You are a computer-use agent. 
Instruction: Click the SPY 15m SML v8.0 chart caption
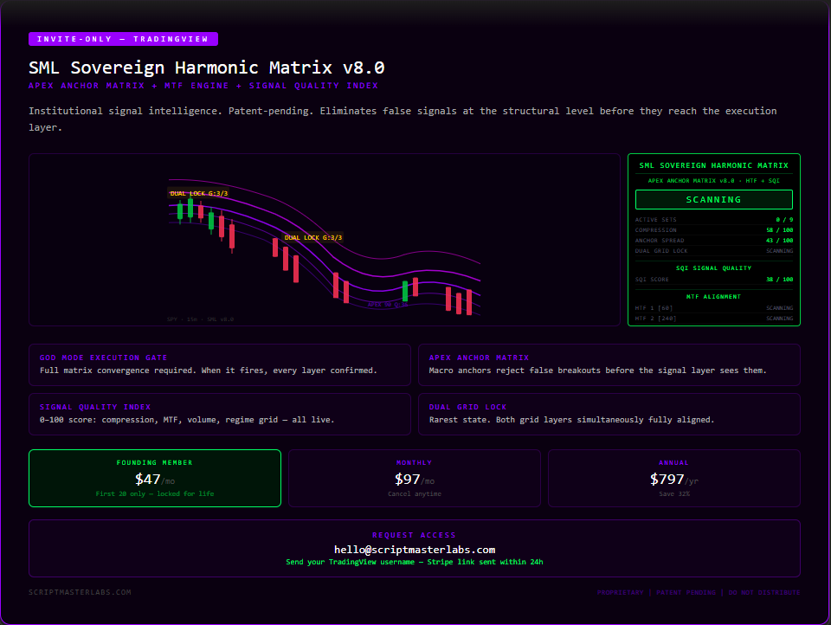(200, 319)
